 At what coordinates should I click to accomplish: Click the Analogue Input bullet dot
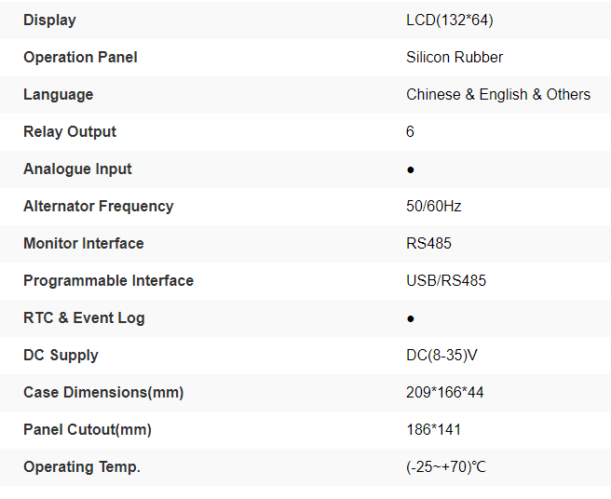click(411, 169)
